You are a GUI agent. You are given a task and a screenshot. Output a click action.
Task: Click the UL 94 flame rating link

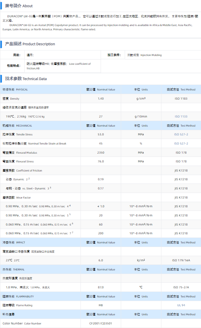click(181, 305)
